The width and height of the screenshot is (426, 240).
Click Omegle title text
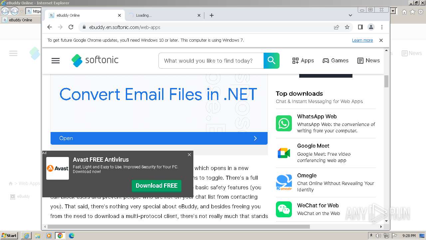coord(307,175)
